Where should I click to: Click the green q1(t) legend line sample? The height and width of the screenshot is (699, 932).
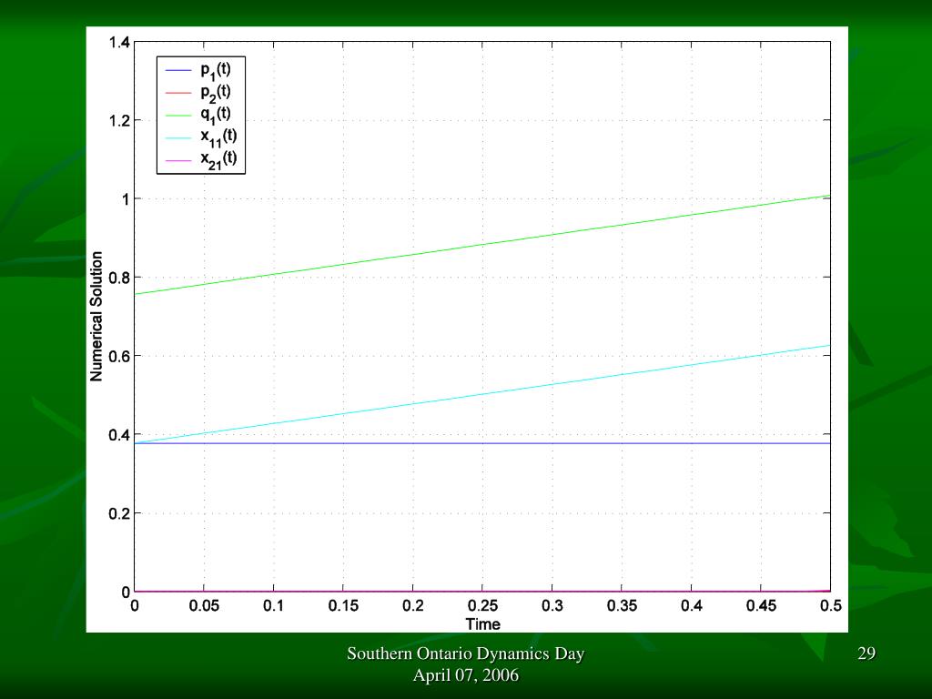(x=178, y=116)
